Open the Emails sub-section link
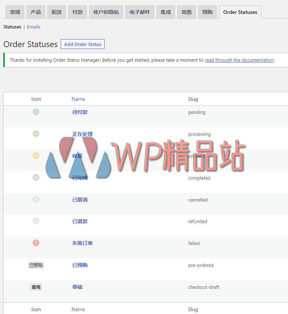 pyautogui.click(x=34, y=27)
